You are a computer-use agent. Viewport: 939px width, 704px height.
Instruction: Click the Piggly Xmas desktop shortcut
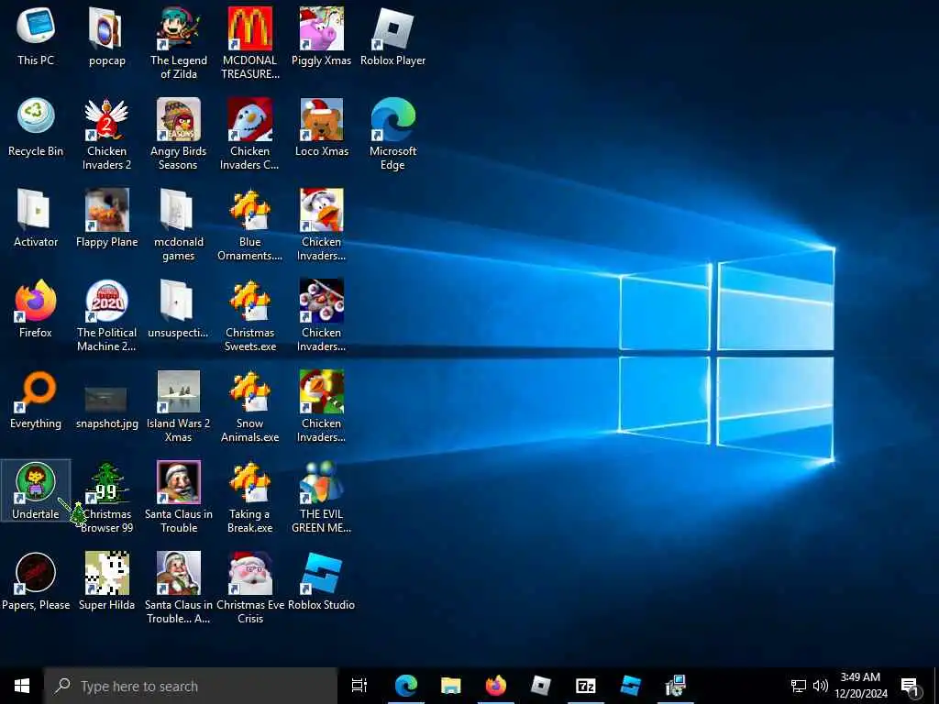click(322, 36)
